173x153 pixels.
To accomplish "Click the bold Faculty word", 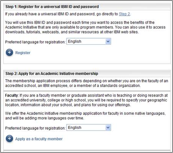I will 11,95.
